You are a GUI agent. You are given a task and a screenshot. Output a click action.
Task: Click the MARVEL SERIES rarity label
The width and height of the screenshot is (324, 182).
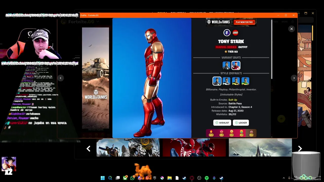click(x=226, y=47)
